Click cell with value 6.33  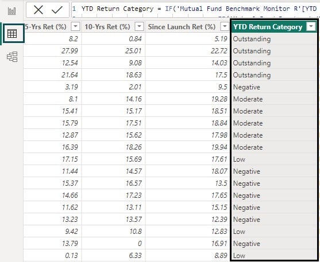tap(113, 255)
